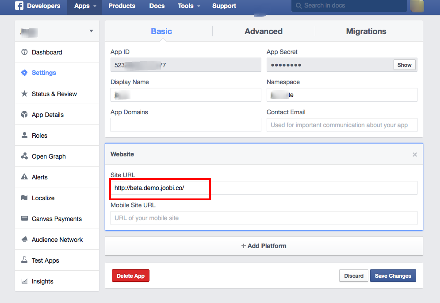The width and height of the screenshot is (440, 303).
Task: Open Products in top navigation
Action: [x=122, y=6]
